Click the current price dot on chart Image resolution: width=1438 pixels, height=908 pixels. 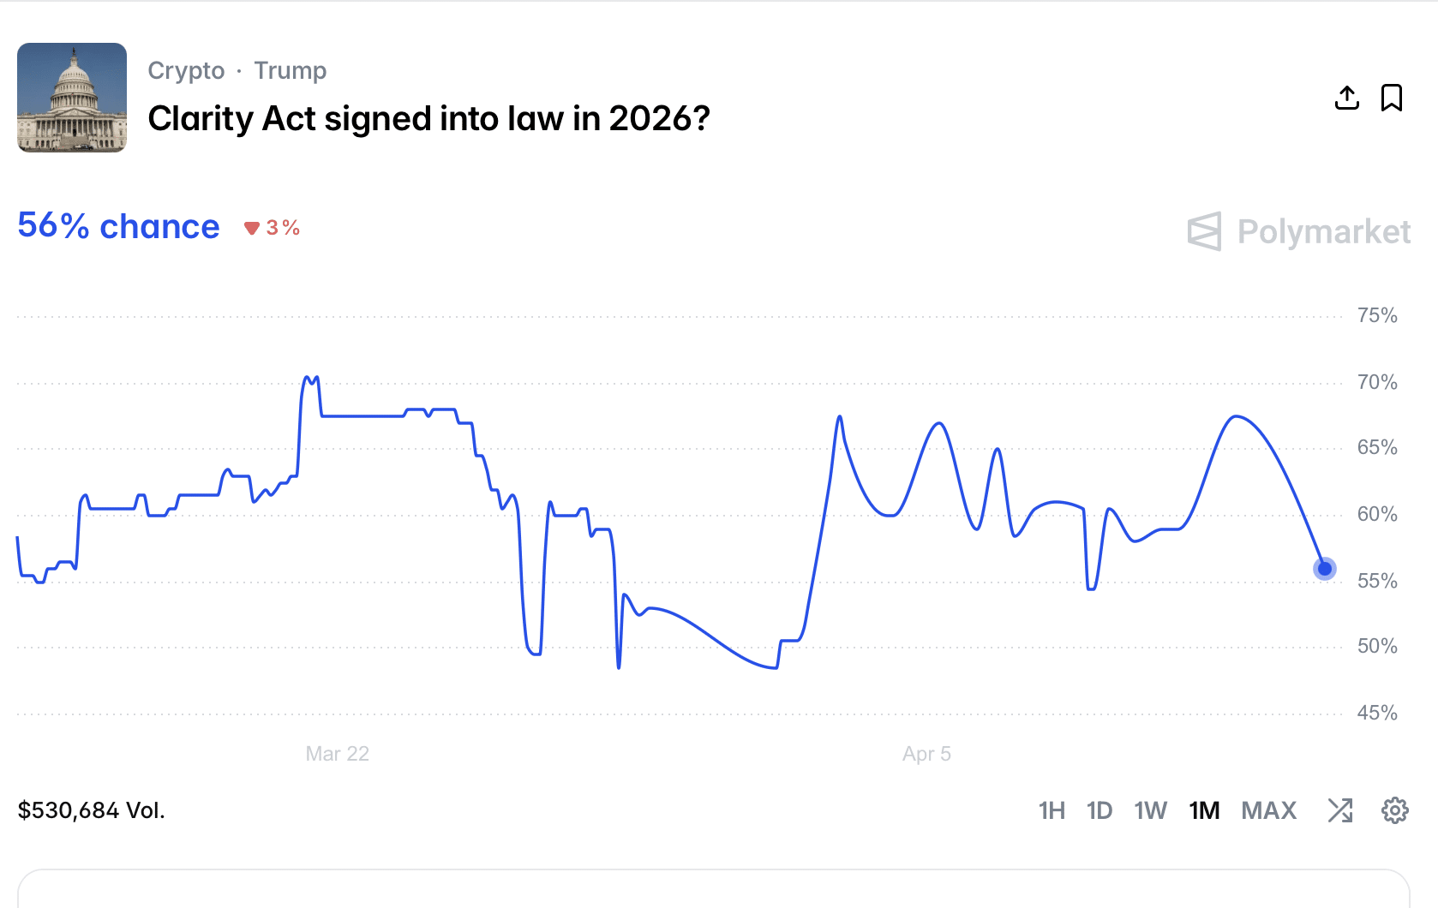[1325, 569]
